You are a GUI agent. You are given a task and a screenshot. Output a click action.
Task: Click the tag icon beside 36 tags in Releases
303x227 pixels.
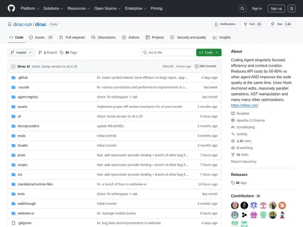click(233, 183)
